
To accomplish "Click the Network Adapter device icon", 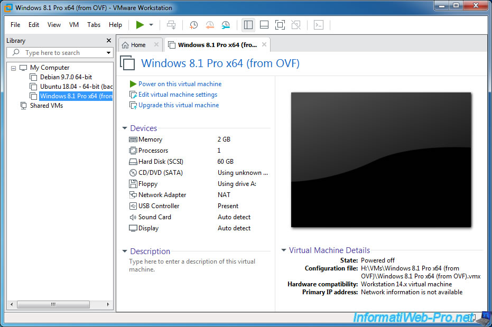I will pyautogui.click(x=133, y=195).
